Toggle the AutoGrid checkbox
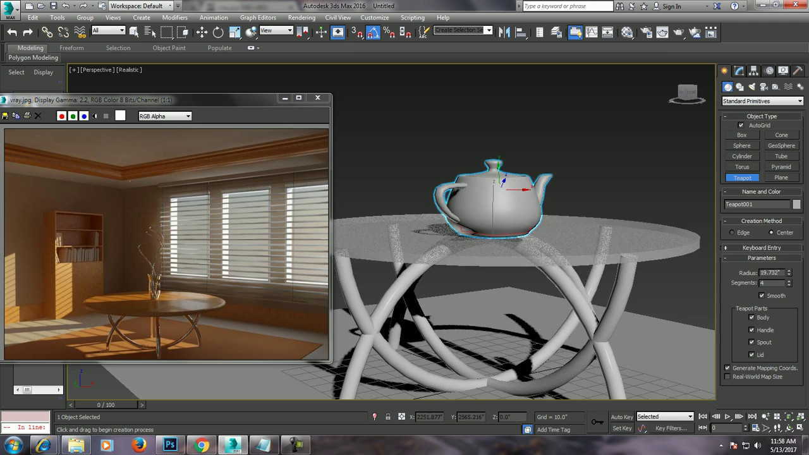The width and height of the screenshot is (809, 455). tap(741, 125)
